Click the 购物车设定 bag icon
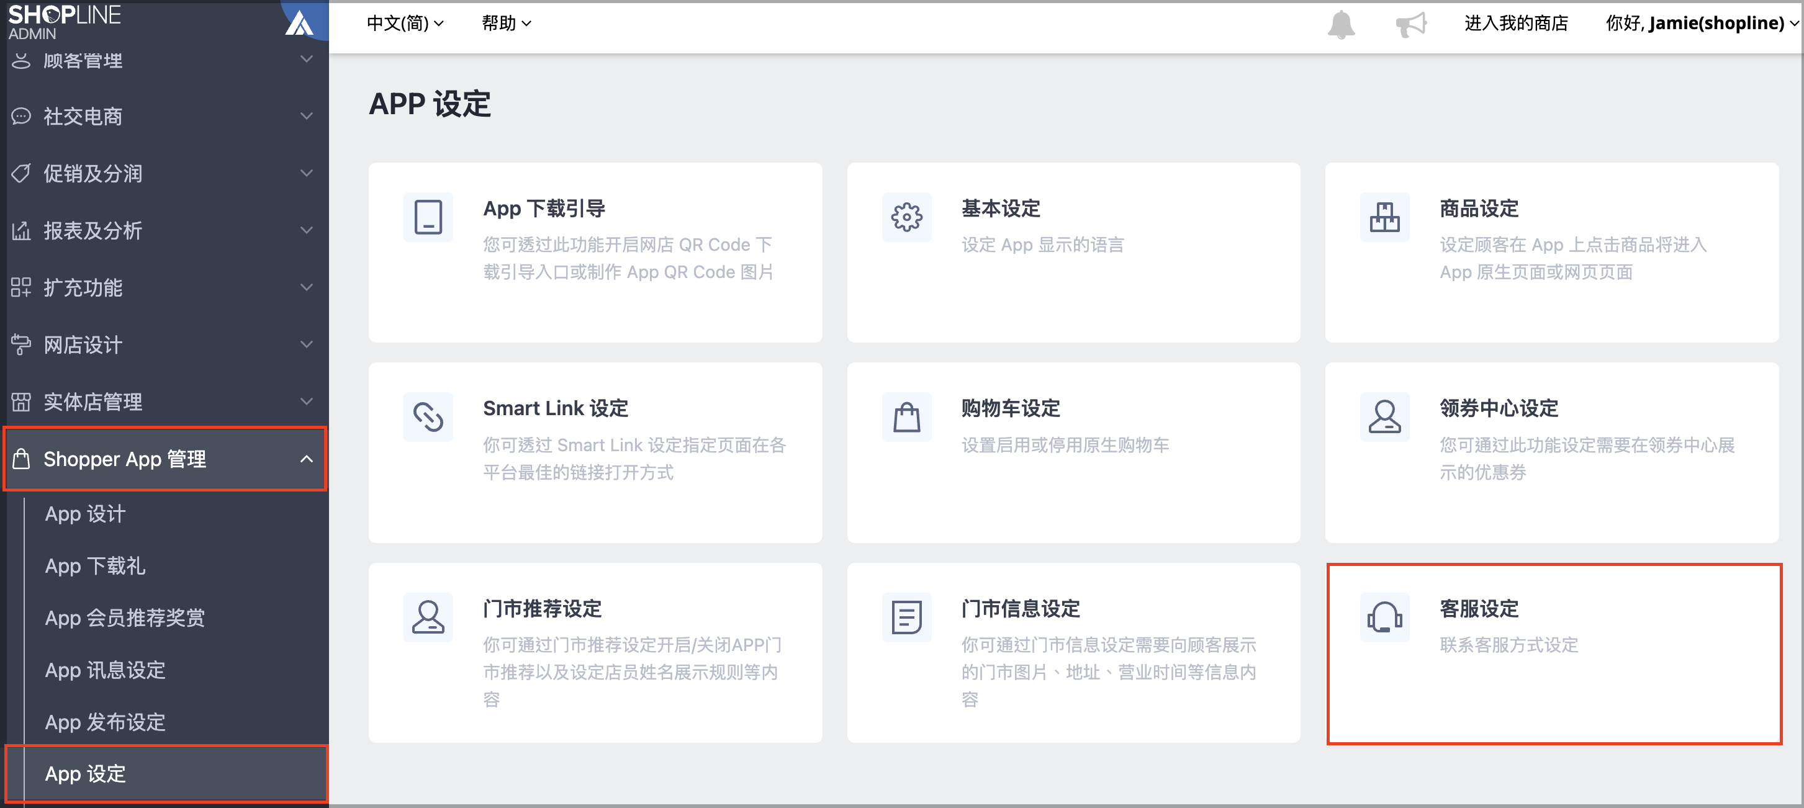1804x808 pixels. (906, 416)
